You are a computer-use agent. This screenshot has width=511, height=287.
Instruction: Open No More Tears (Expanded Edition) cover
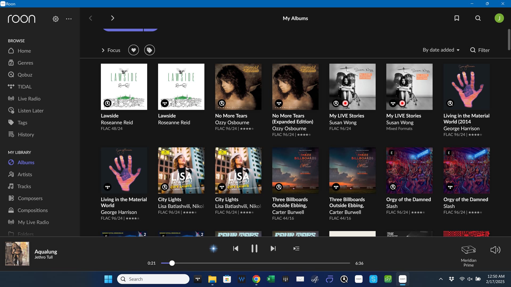coord(295,87)
